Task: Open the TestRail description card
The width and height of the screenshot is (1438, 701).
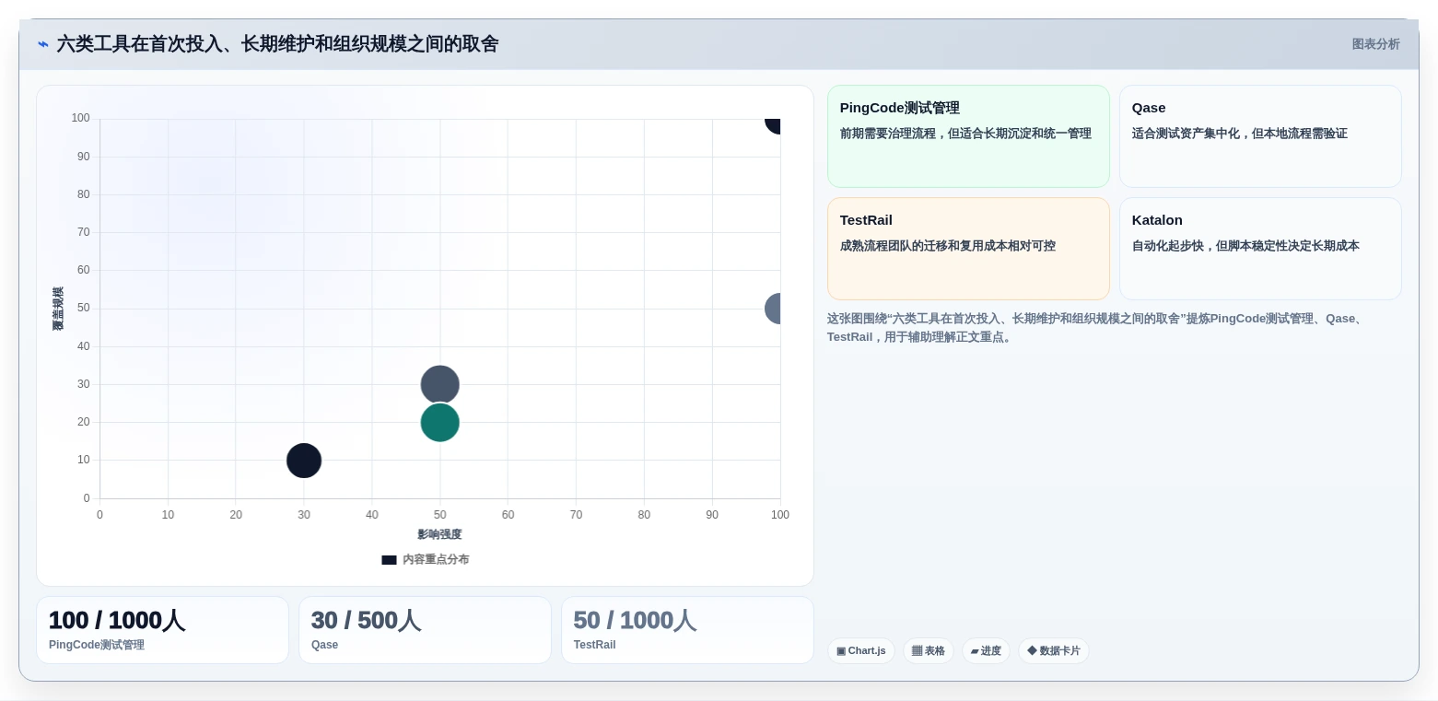Action: pos(968,249)
